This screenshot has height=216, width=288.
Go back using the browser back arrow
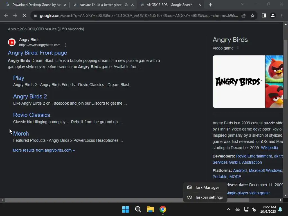click(x=6, y=16)
